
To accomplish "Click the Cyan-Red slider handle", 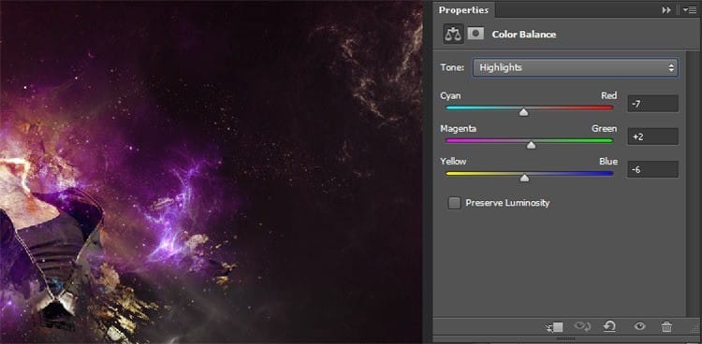I will pos(523,112).
